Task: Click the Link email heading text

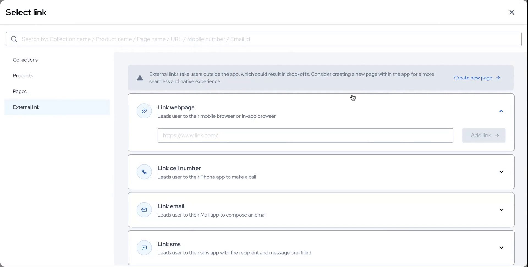Action: point(171,206)
